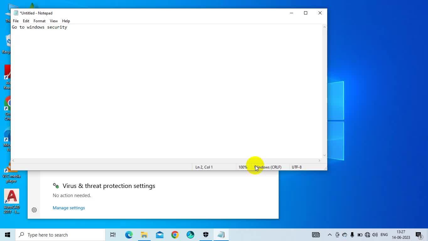Viewport: 428px width, 241px height.
Task: Open the Mail app on the taskbar
Action: click(x=159, y=235)
